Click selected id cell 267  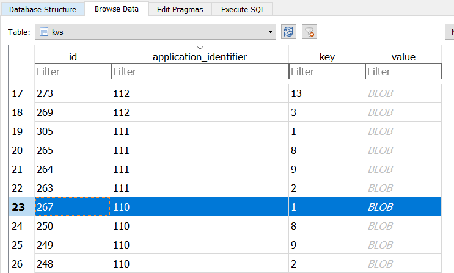tap(73, 207)
